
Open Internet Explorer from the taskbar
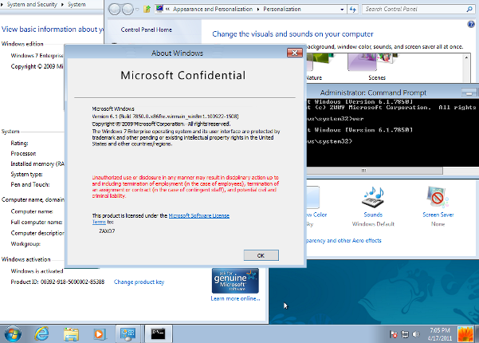(41, 334)
